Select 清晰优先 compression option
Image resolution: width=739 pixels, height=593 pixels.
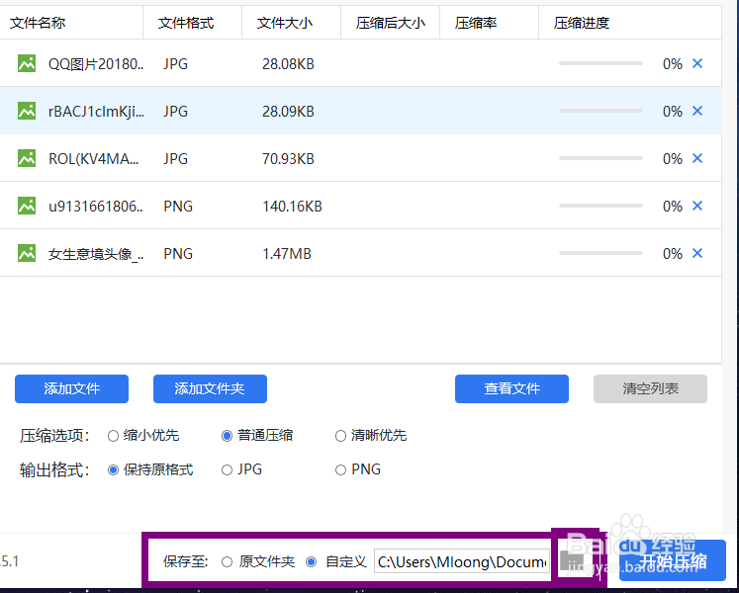[340, 436]
